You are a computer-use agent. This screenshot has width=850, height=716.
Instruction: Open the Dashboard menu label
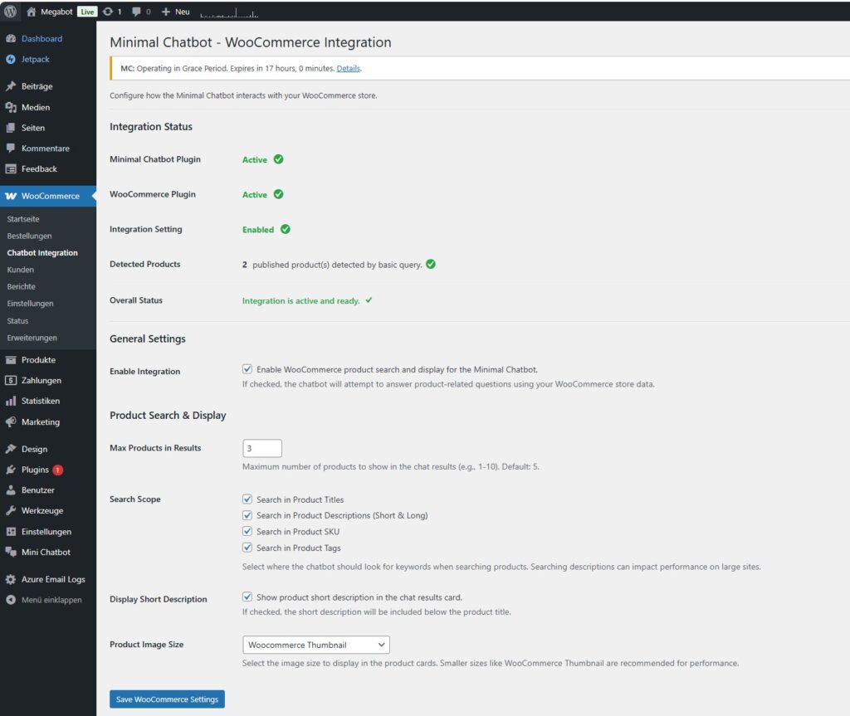click(42, 38)
